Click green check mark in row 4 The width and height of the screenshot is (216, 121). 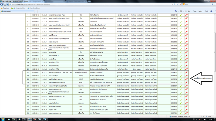coord(181,15)
